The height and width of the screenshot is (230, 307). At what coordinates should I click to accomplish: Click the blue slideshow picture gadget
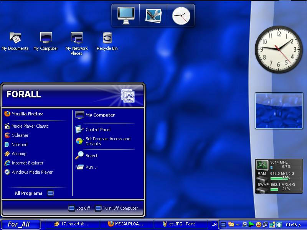[279, 111]
